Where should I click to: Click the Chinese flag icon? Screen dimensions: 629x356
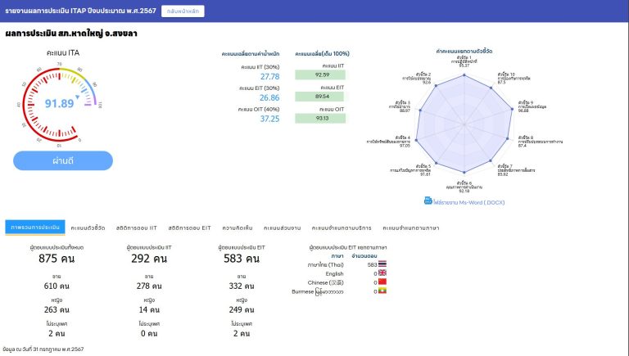click(x=382, y=282)
